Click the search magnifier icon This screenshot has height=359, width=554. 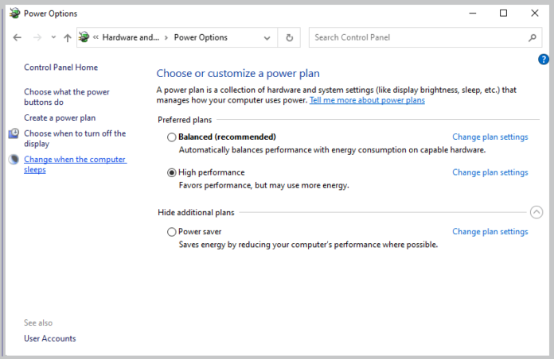[x=533, y=37]
